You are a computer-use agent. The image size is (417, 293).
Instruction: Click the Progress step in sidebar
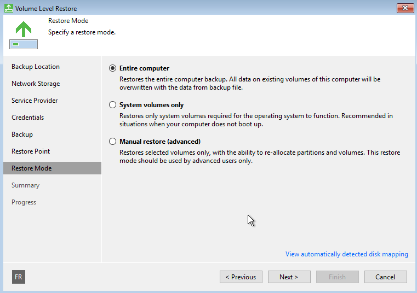(24, 202)
